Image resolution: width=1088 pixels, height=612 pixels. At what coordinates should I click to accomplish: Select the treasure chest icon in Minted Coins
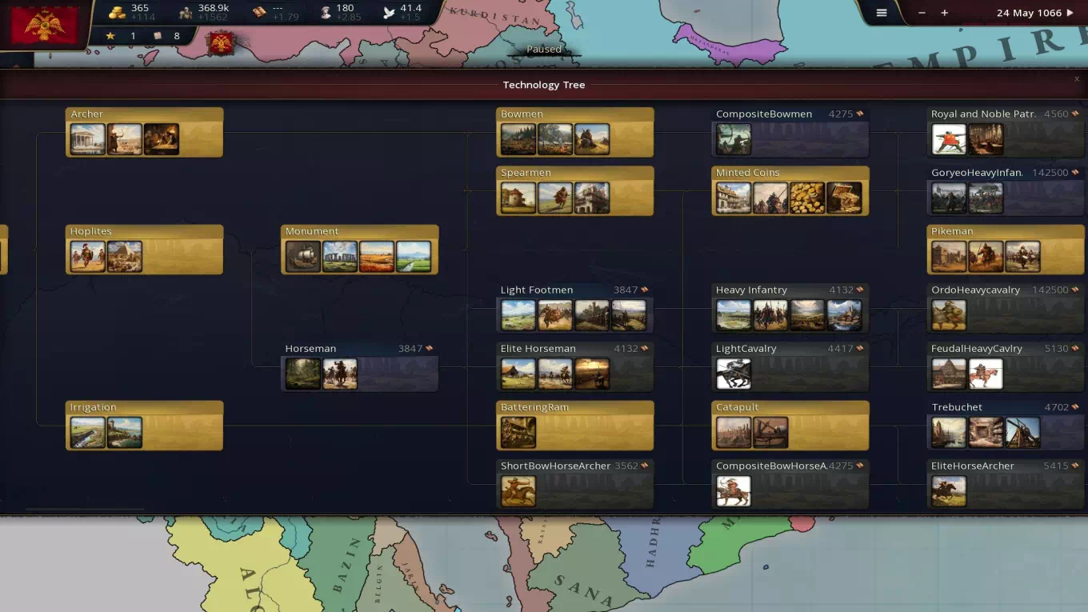click(x=844, y=198)
